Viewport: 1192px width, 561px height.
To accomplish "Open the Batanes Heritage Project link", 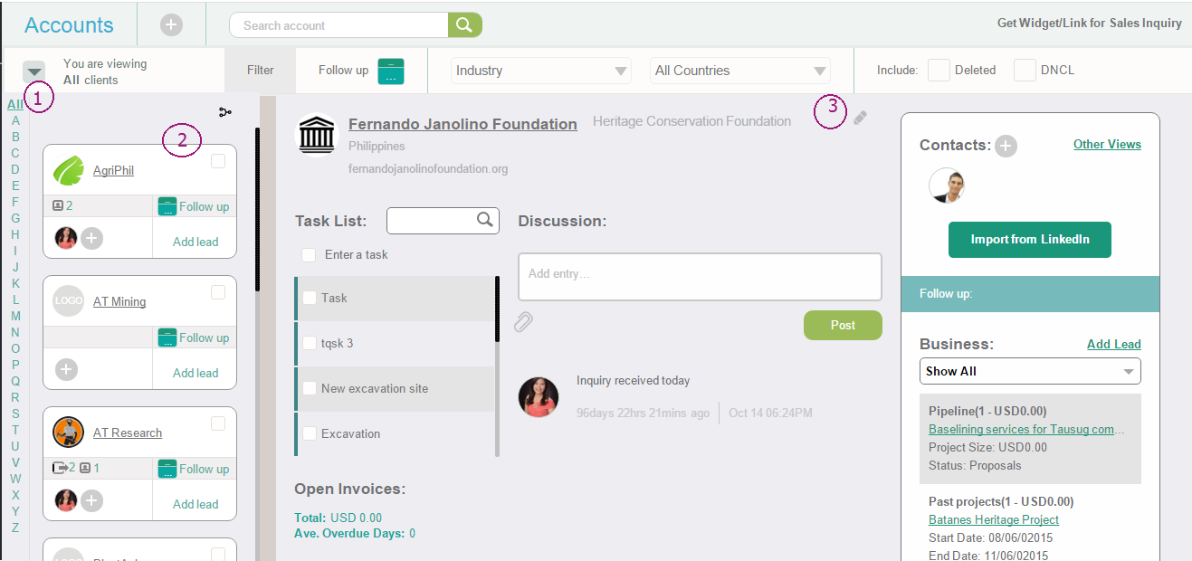I will click(x=994, y=519).
